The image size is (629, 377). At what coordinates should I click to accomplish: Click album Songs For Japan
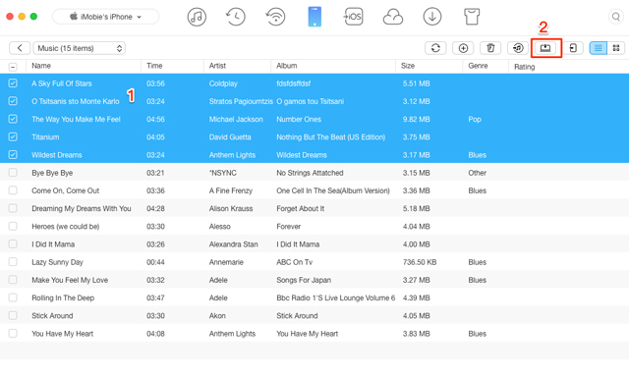click(304, 280)
